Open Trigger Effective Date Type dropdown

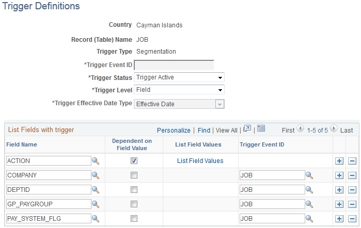pos(179,104)
